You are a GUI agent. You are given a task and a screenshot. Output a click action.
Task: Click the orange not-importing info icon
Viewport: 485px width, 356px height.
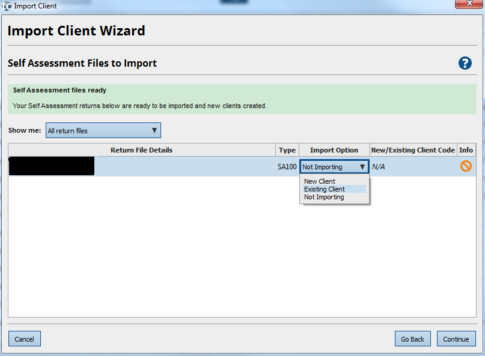[466, 166]
